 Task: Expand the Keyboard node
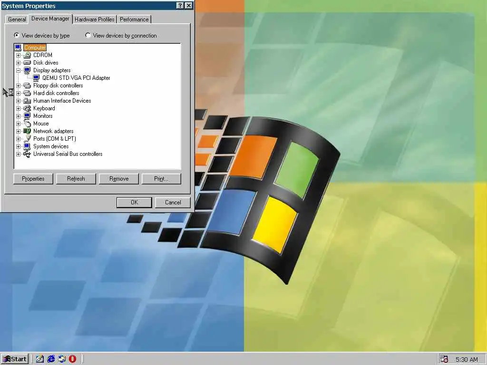[x=19, y=109]
